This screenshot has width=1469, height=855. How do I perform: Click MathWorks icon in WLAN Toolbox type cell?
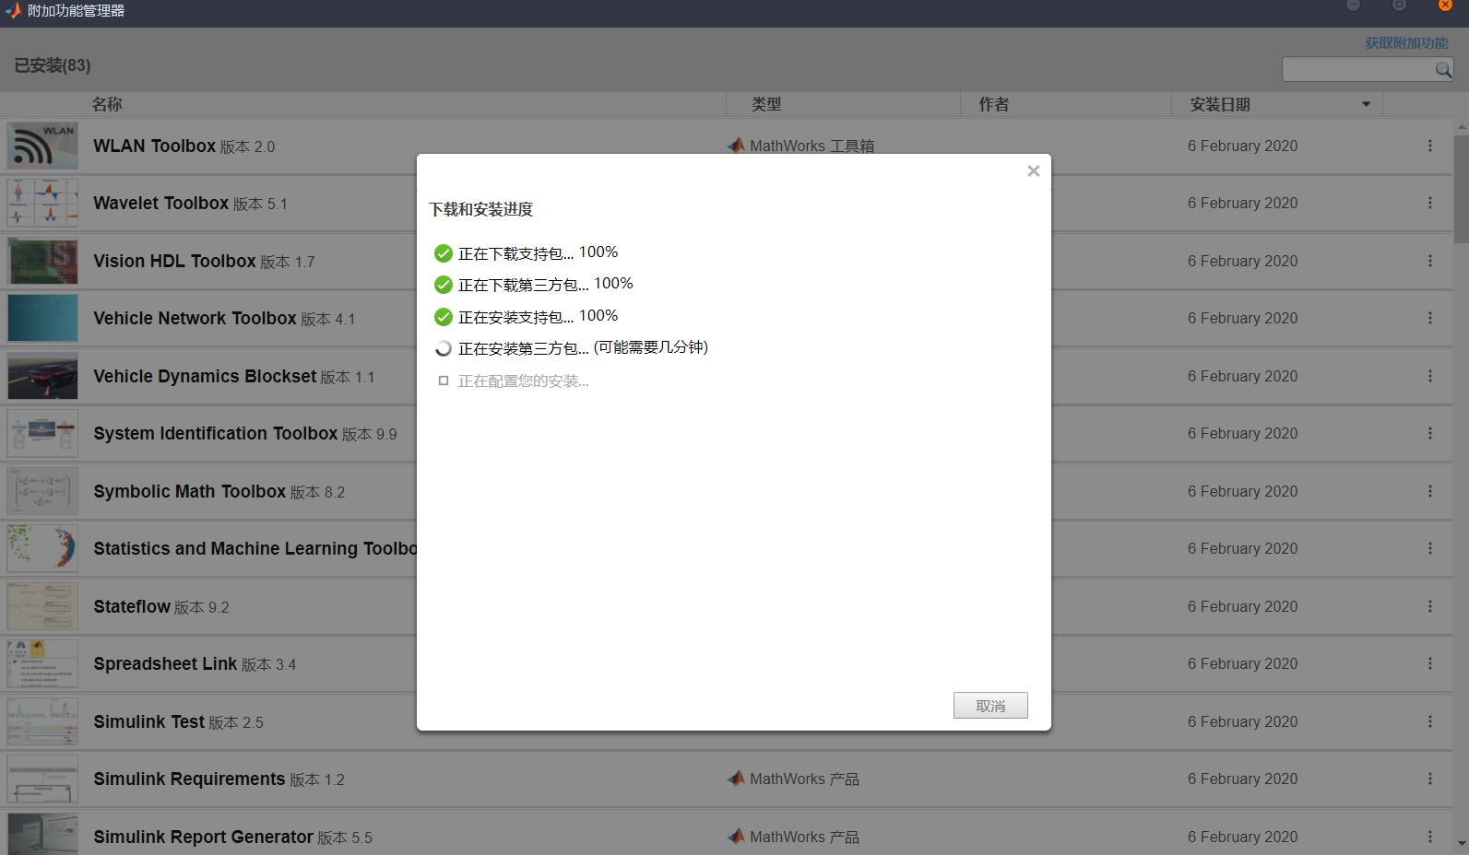(736, 145)
